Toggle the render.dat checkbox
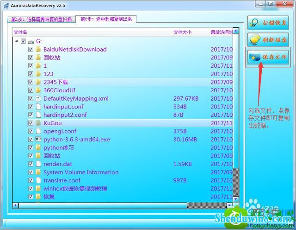Viewport: 296px width, 230px height. click(31, 164)
